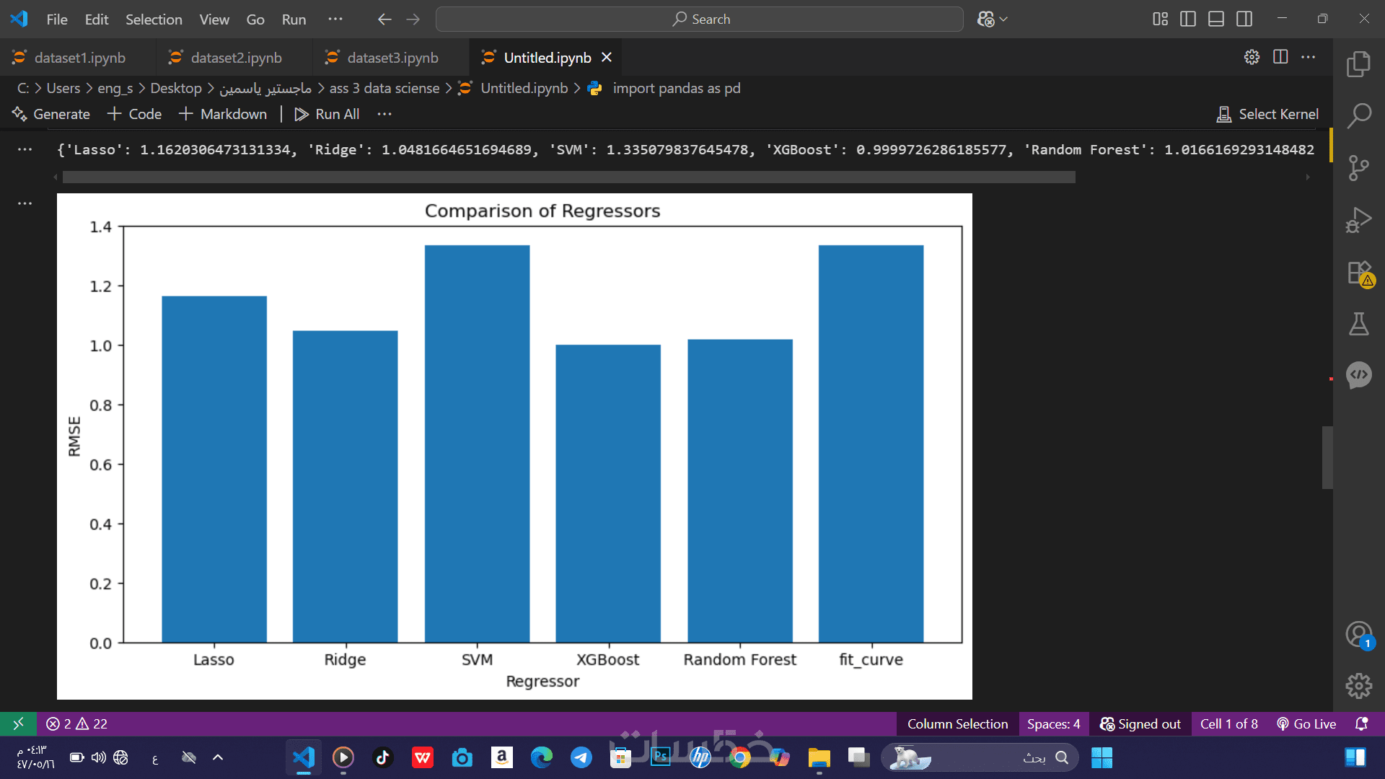Open the Run and Debug view
The width and height of the screenshot is (1385, 779).
1358,220
